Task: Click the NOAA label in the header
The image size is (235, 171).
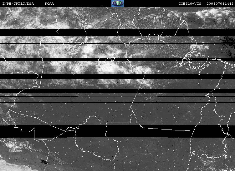Action: coord(49,3)
